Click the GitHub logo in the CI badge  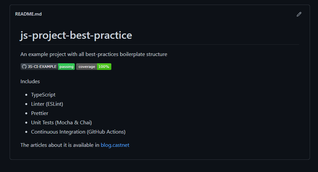point(24,67)
